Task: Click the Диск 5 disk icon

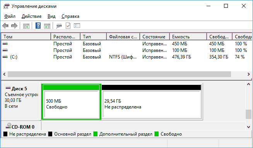Action: pos(8,88)
